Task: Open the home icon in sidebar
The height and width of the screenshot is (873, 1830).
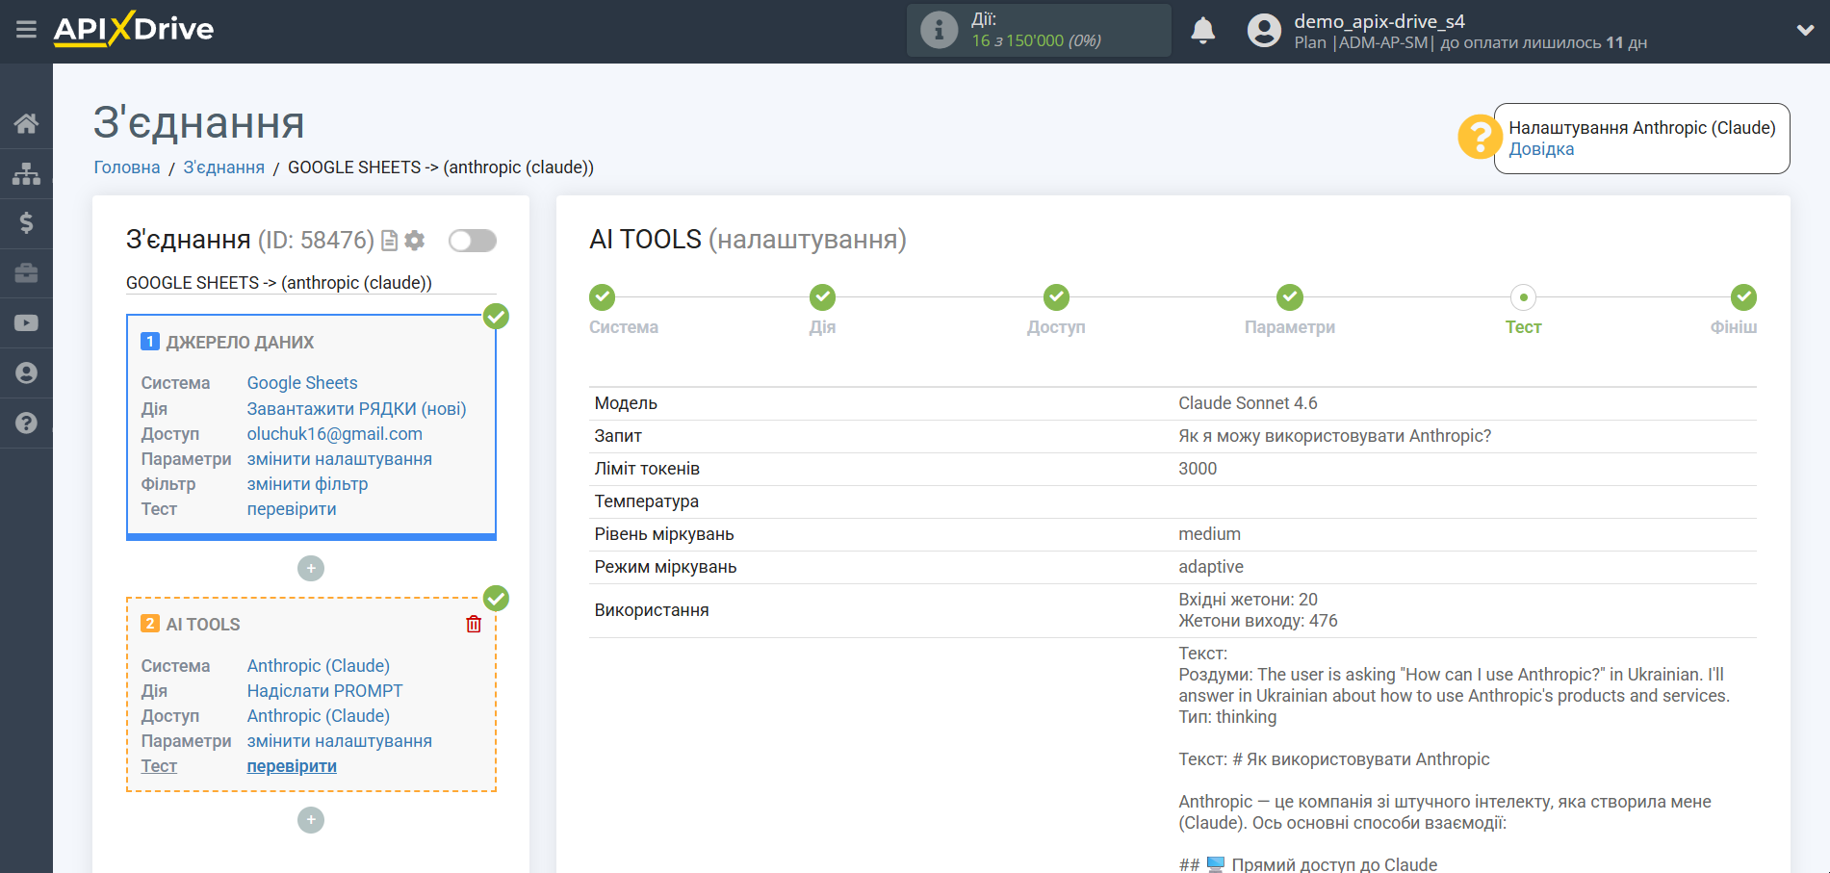Action: click(26, 123)
